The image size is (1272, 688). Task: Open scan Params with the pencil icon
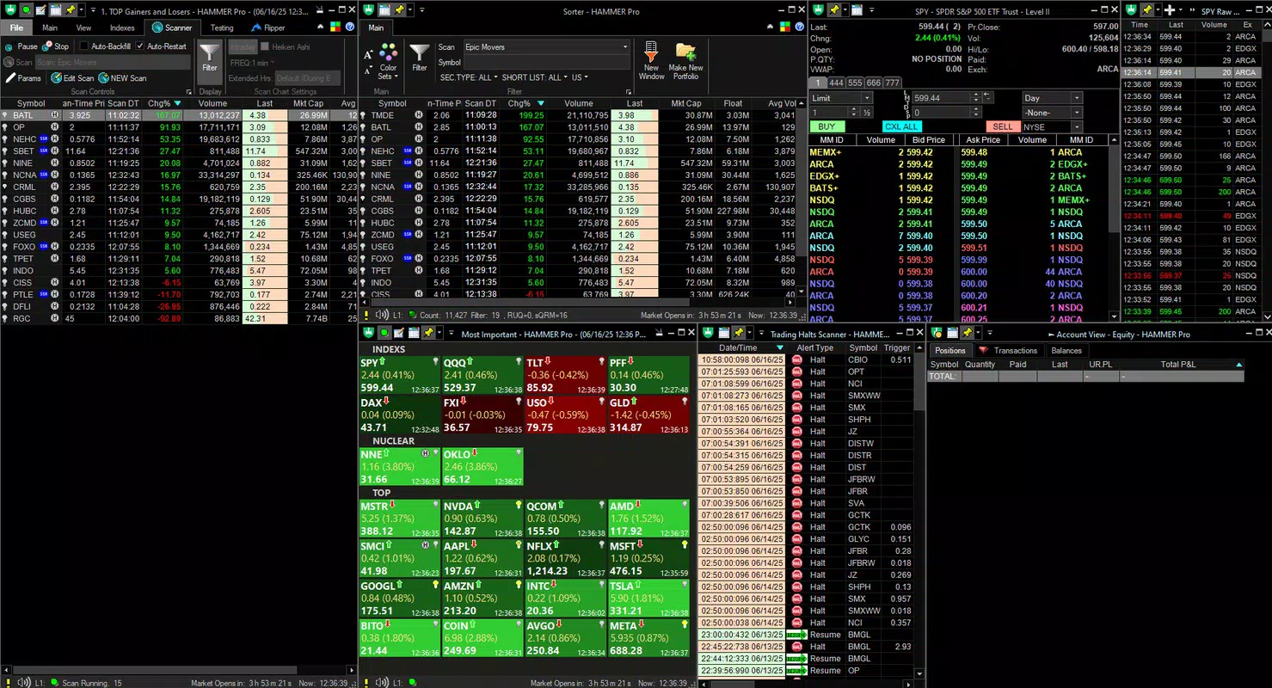pos(23,78)
